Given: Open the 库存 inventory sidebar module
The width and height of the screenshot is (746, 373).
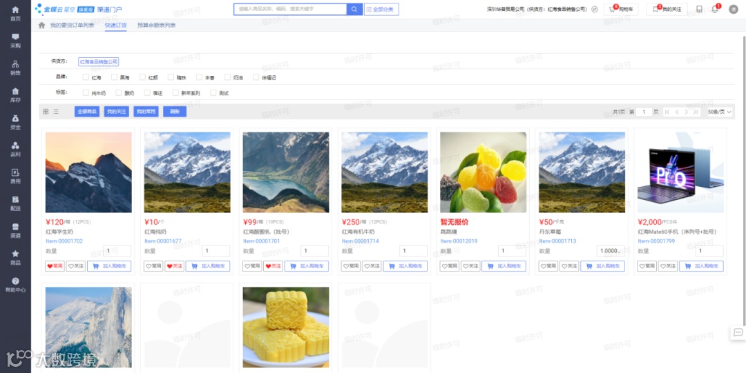Looking at the screenshot, I should coord(15,95).
